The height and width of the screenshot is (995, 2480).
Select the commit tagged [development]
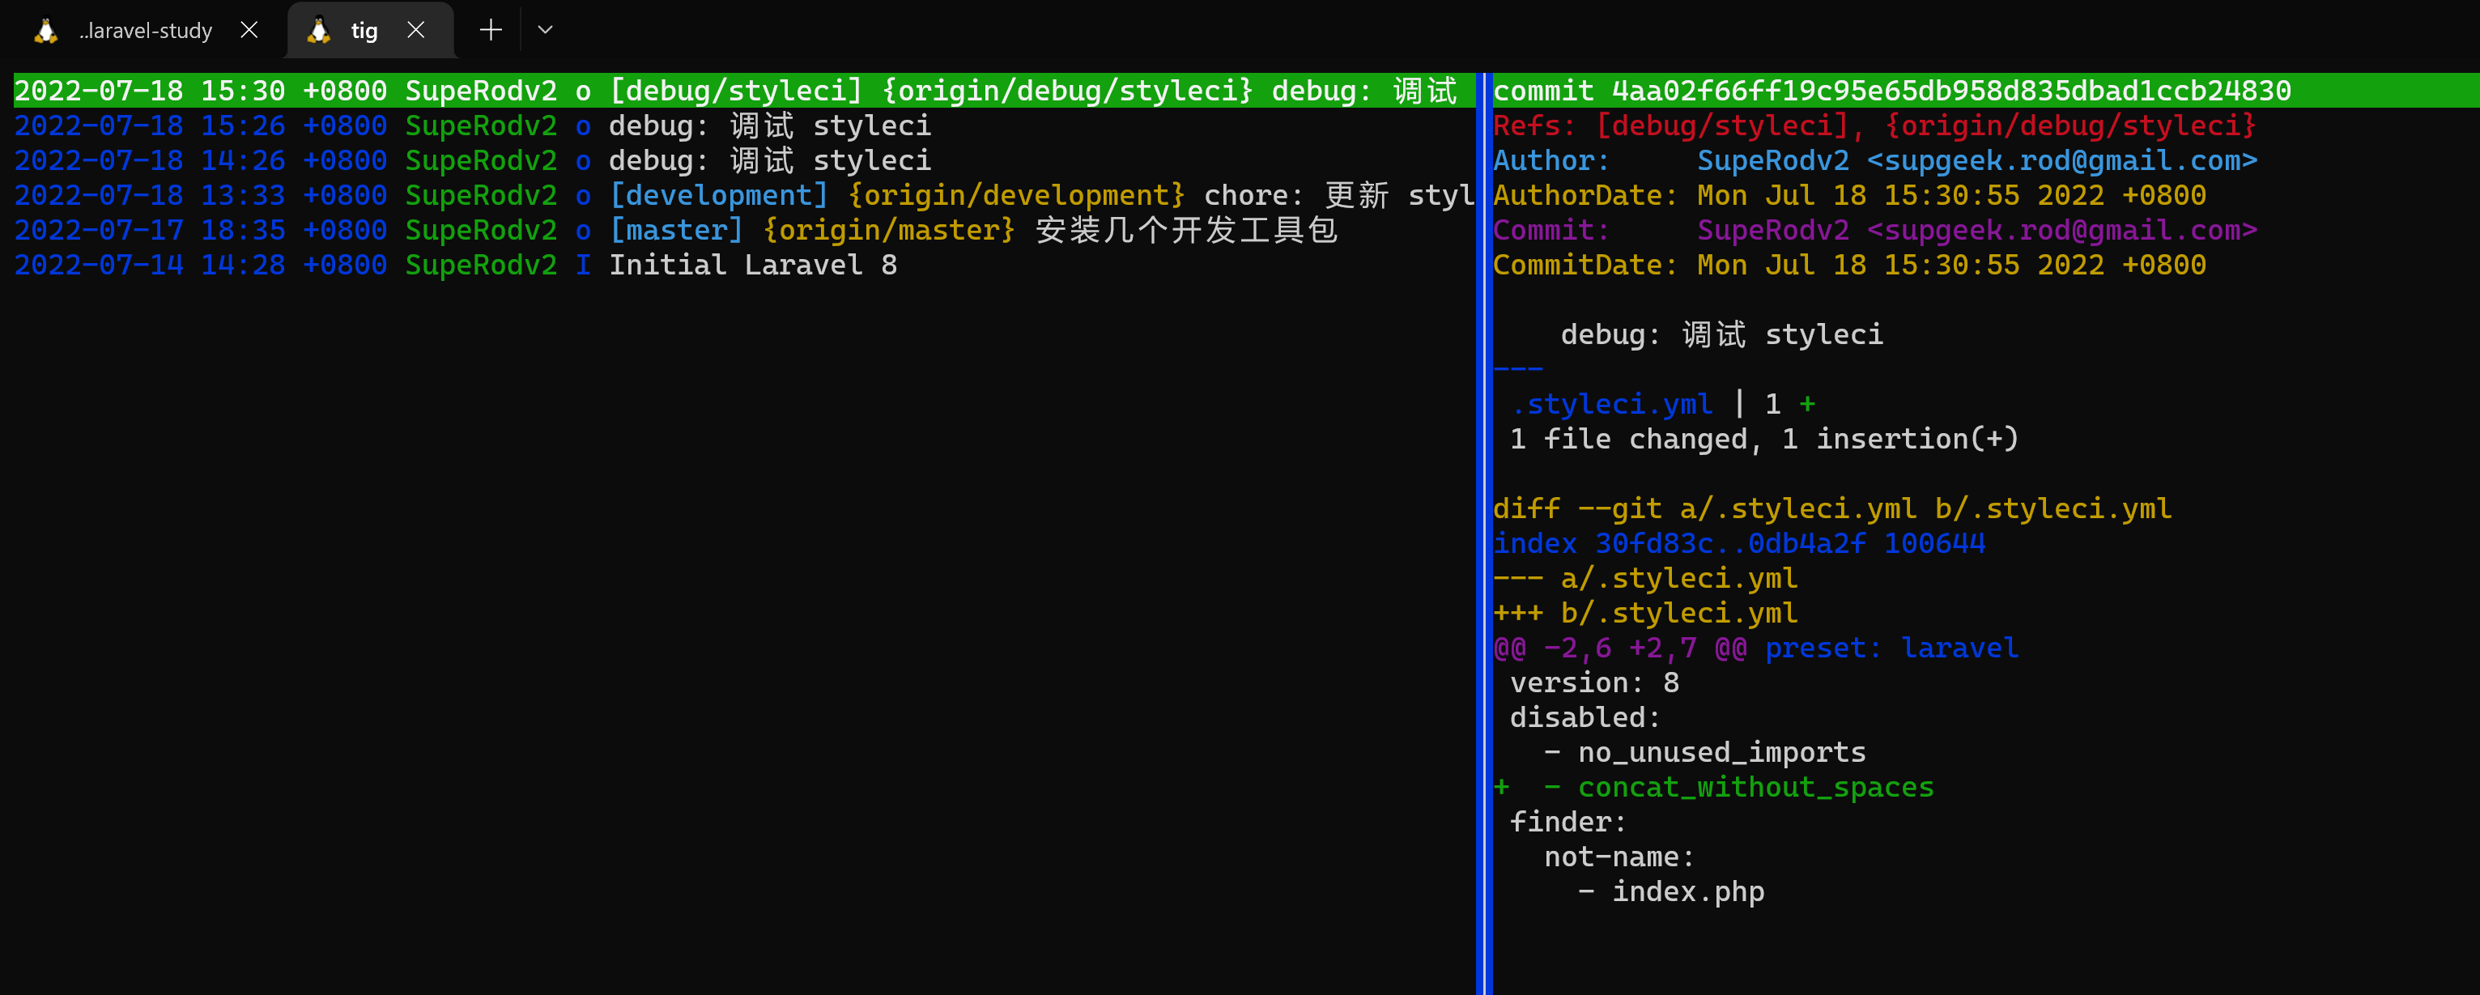[718, 195]
